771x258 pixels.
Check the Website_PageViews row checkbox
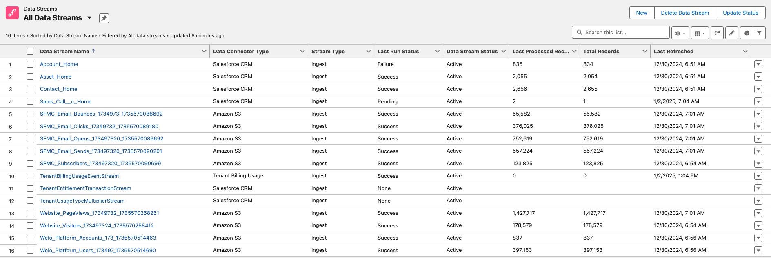30,213
